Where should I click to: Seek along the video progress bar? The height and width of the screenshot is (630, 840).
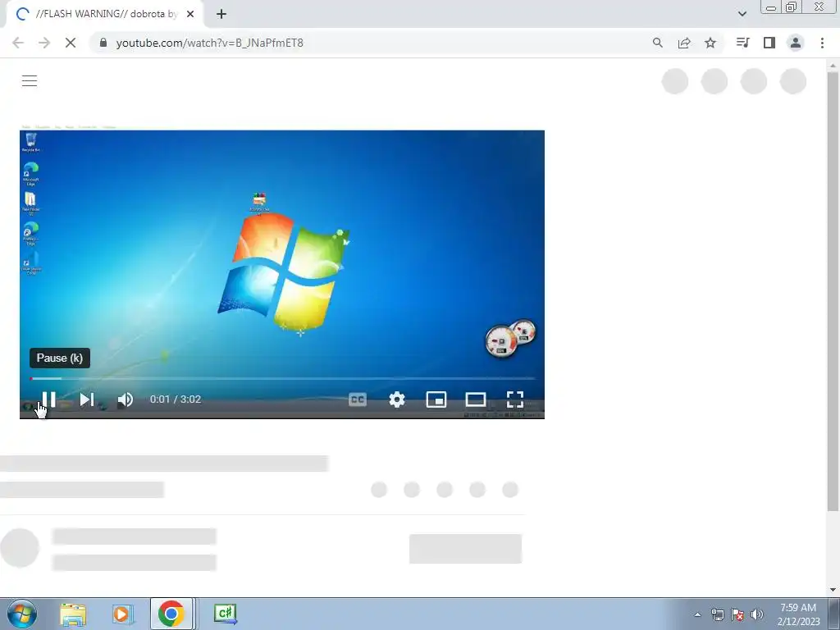point(282,379)
